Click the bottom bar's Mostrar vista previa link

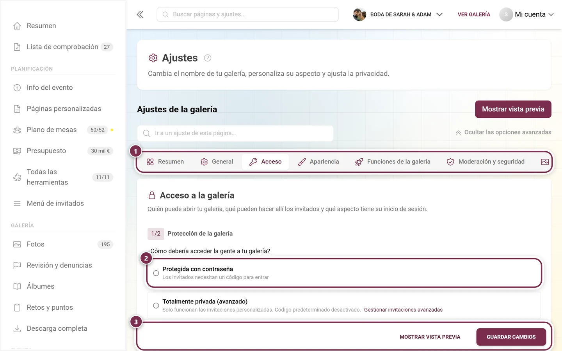[x=430, y=337]
